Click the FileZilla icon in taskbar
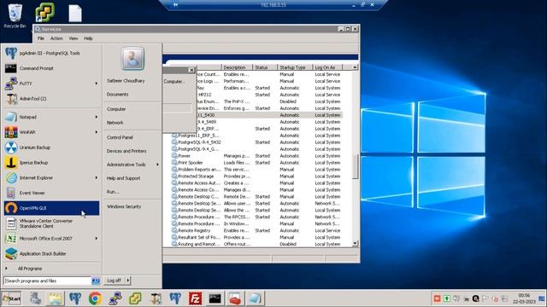 coord(195,298)
